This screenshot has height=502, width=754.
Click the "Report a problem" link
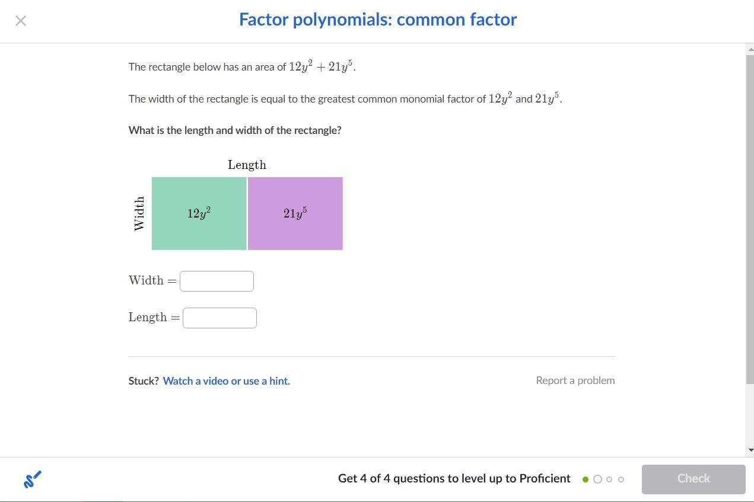pos(575,381)
